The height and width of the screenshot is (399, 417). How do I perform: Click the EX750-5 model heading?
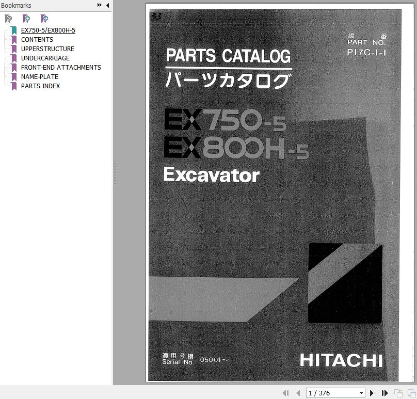[225, 120]
